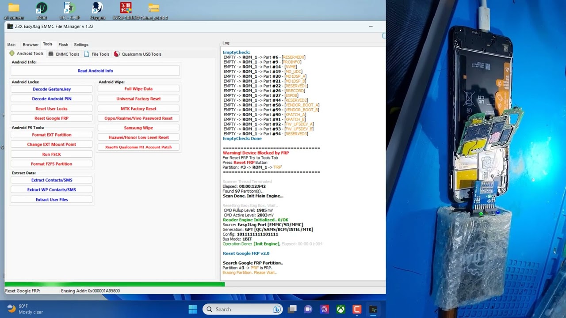This screenshot has height=318, width=566.
Task: Open the DZKJ 1.0.0.50 desktop icon
Action: coord(126,10)
